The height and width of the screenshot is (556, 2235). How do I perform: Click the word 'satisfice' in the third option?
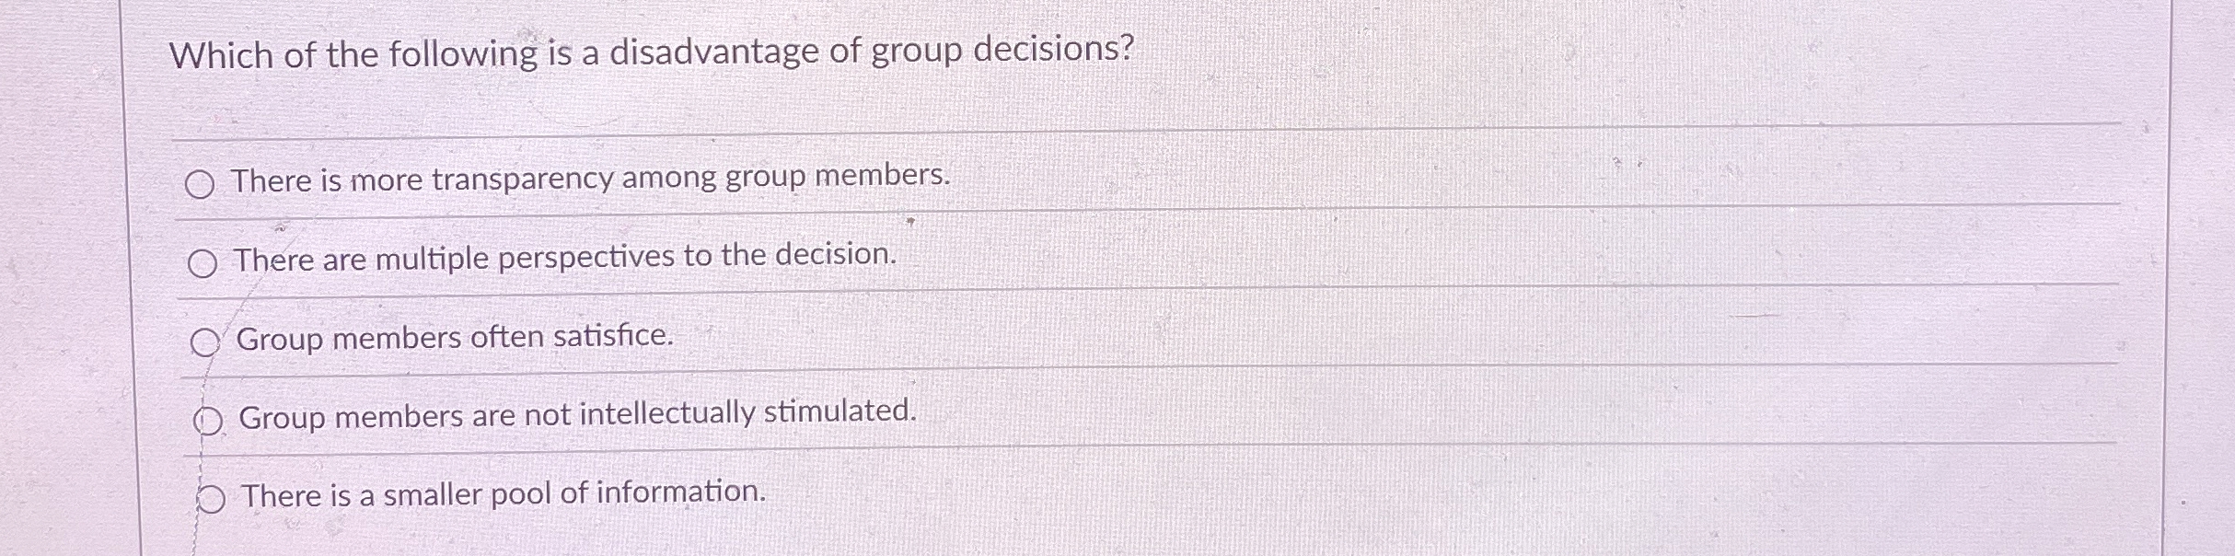613,336
